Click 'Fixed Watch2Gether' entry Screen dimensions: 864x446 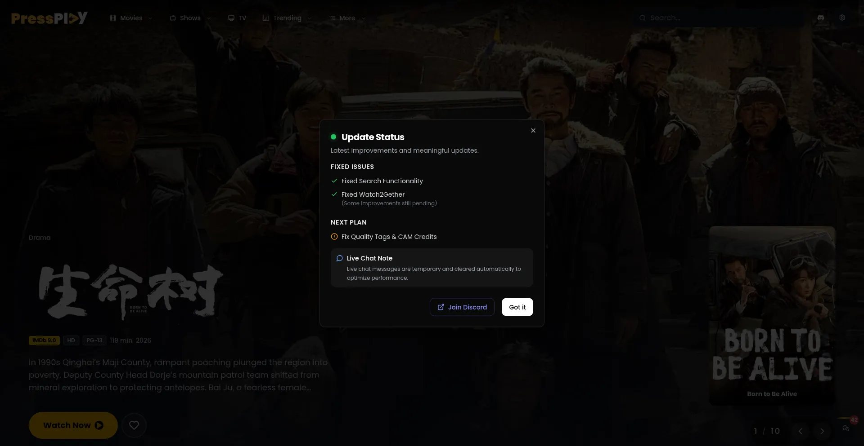click(373, 194)
